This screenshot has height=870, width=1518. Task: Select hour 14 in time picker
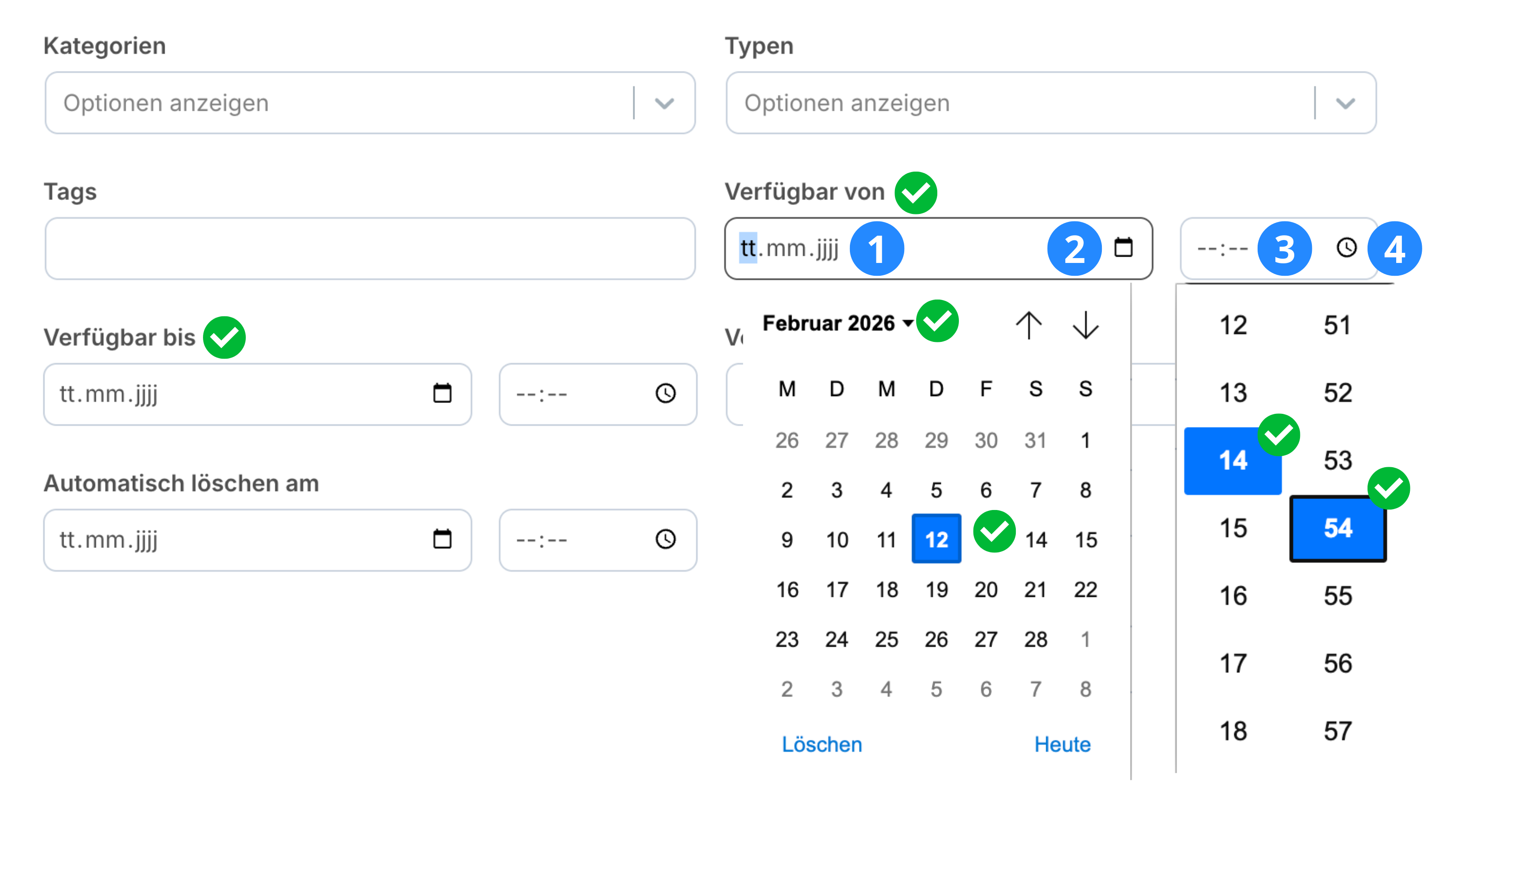point(1232,461)
